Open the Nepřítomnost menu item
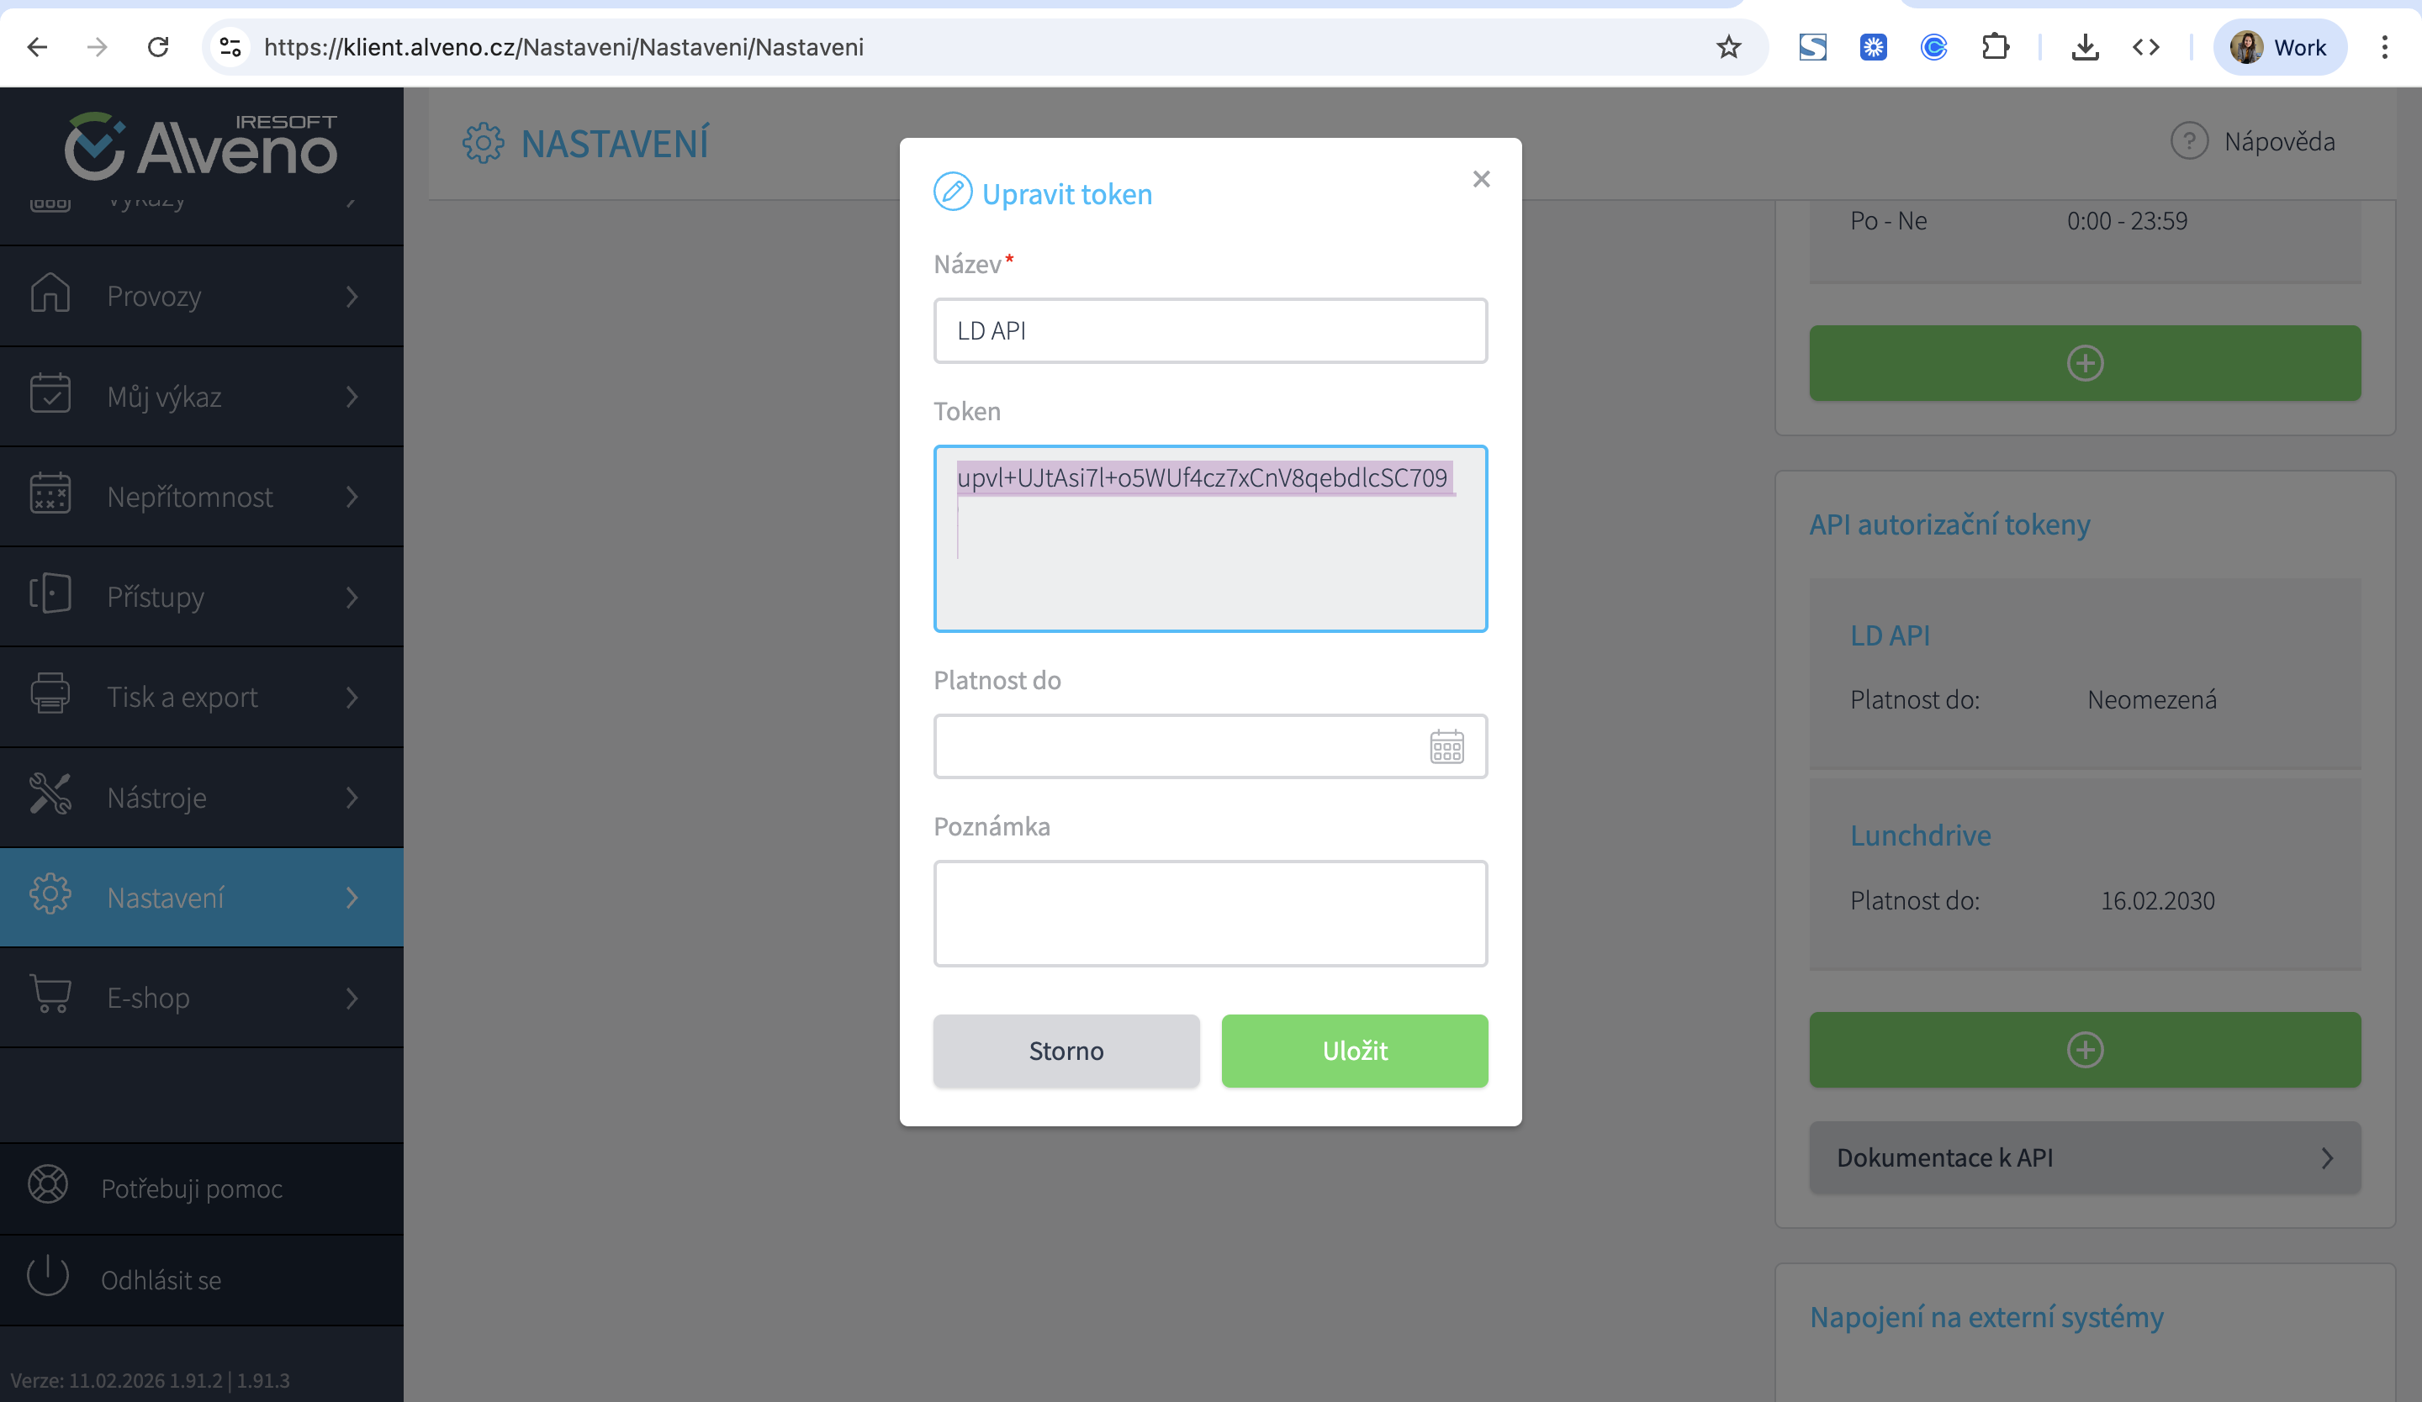This screenshot has width=2422, height=1402. point(190,497)
